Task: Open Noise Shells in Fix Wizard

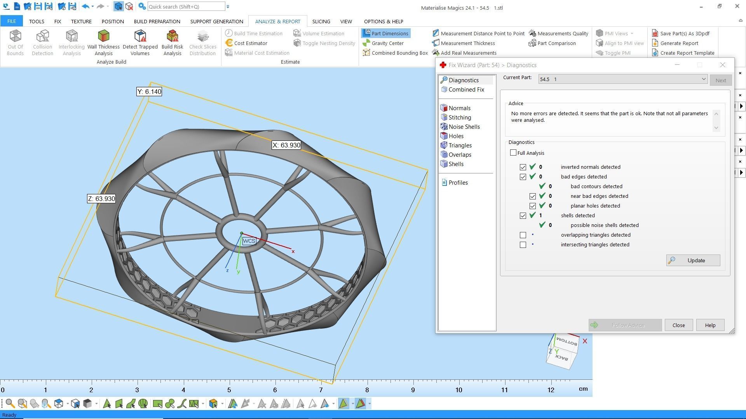Action: click(464, 127)
